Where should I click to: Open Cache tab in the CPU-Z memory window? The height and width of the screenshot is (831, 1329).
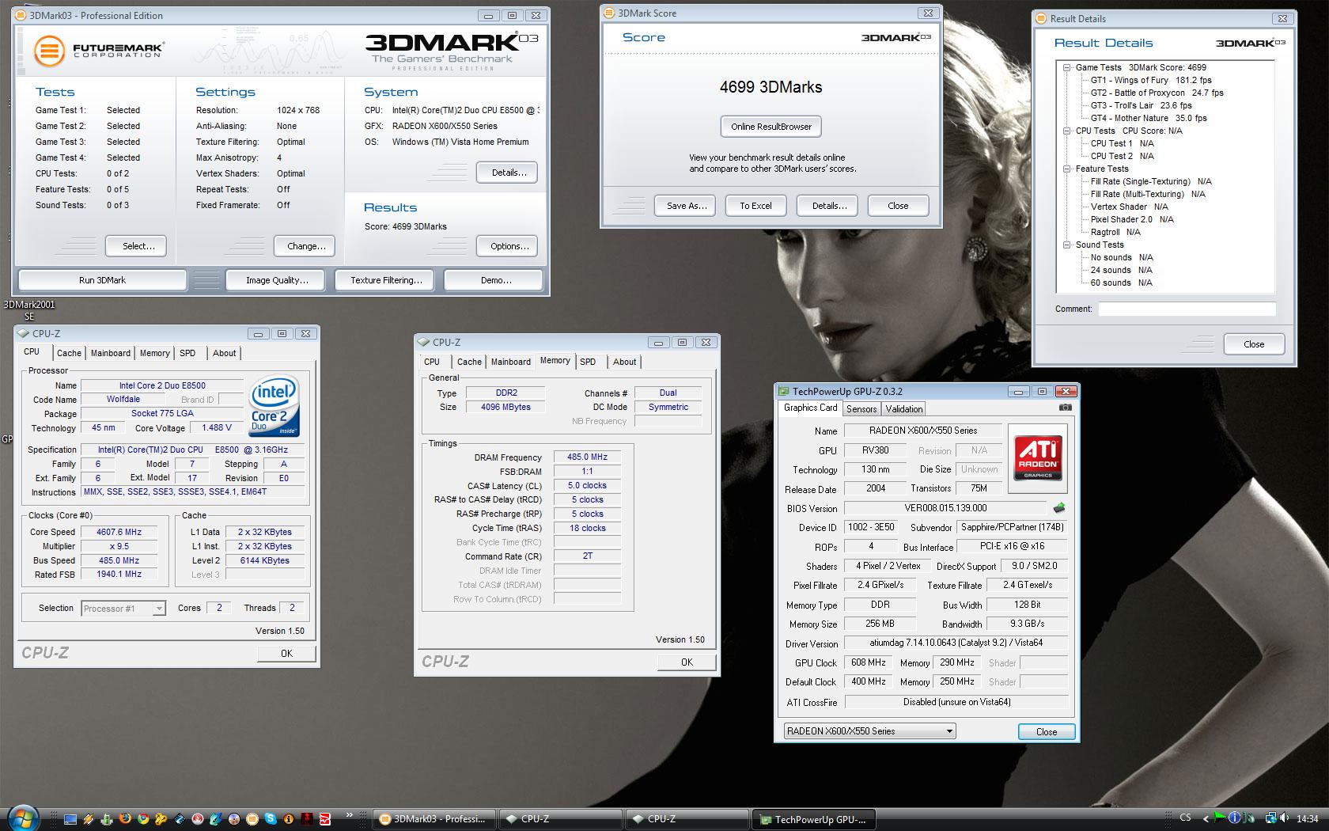coord(469,362)
